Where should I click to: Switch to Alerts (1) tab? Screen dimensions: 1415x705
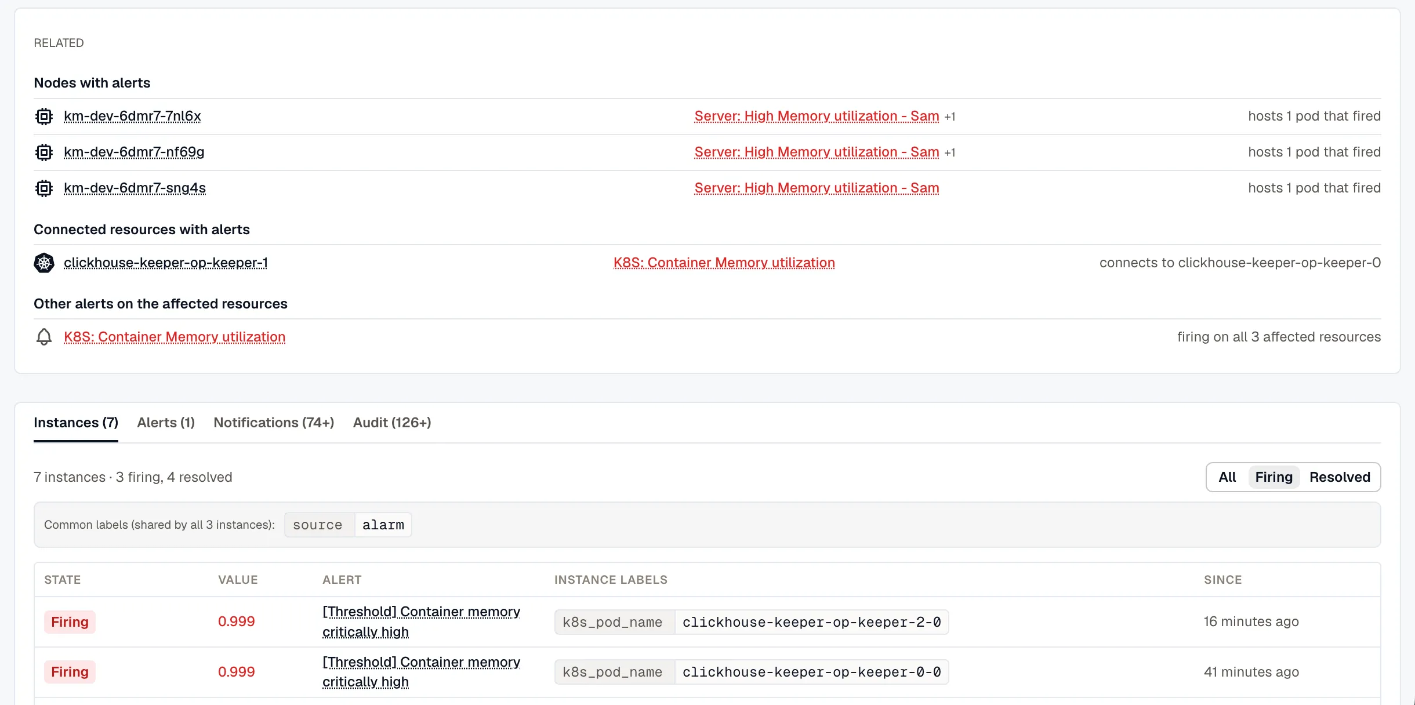[x=166, y=423]
